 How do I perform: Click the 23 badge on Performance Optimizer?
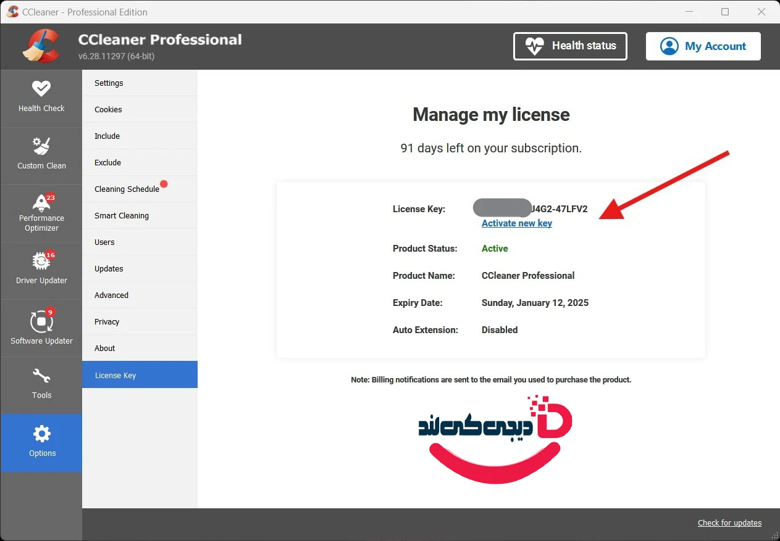coord(51,198)
